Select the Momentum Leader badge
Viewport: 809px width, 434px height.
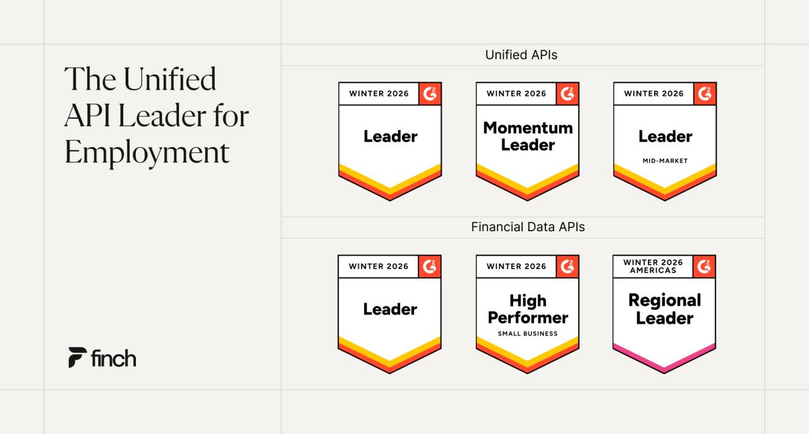(528, 142)
